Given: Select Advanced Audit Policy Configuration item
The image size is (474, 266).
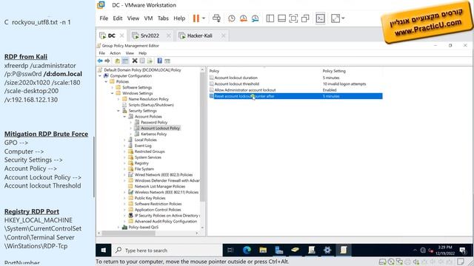Looking at the screenshot, I should coord(166,222).
